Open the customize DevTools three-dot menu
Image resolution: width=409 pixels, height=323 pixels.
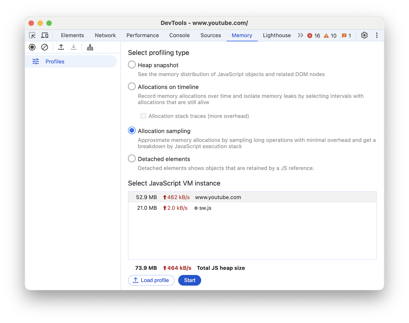point(377,35)
